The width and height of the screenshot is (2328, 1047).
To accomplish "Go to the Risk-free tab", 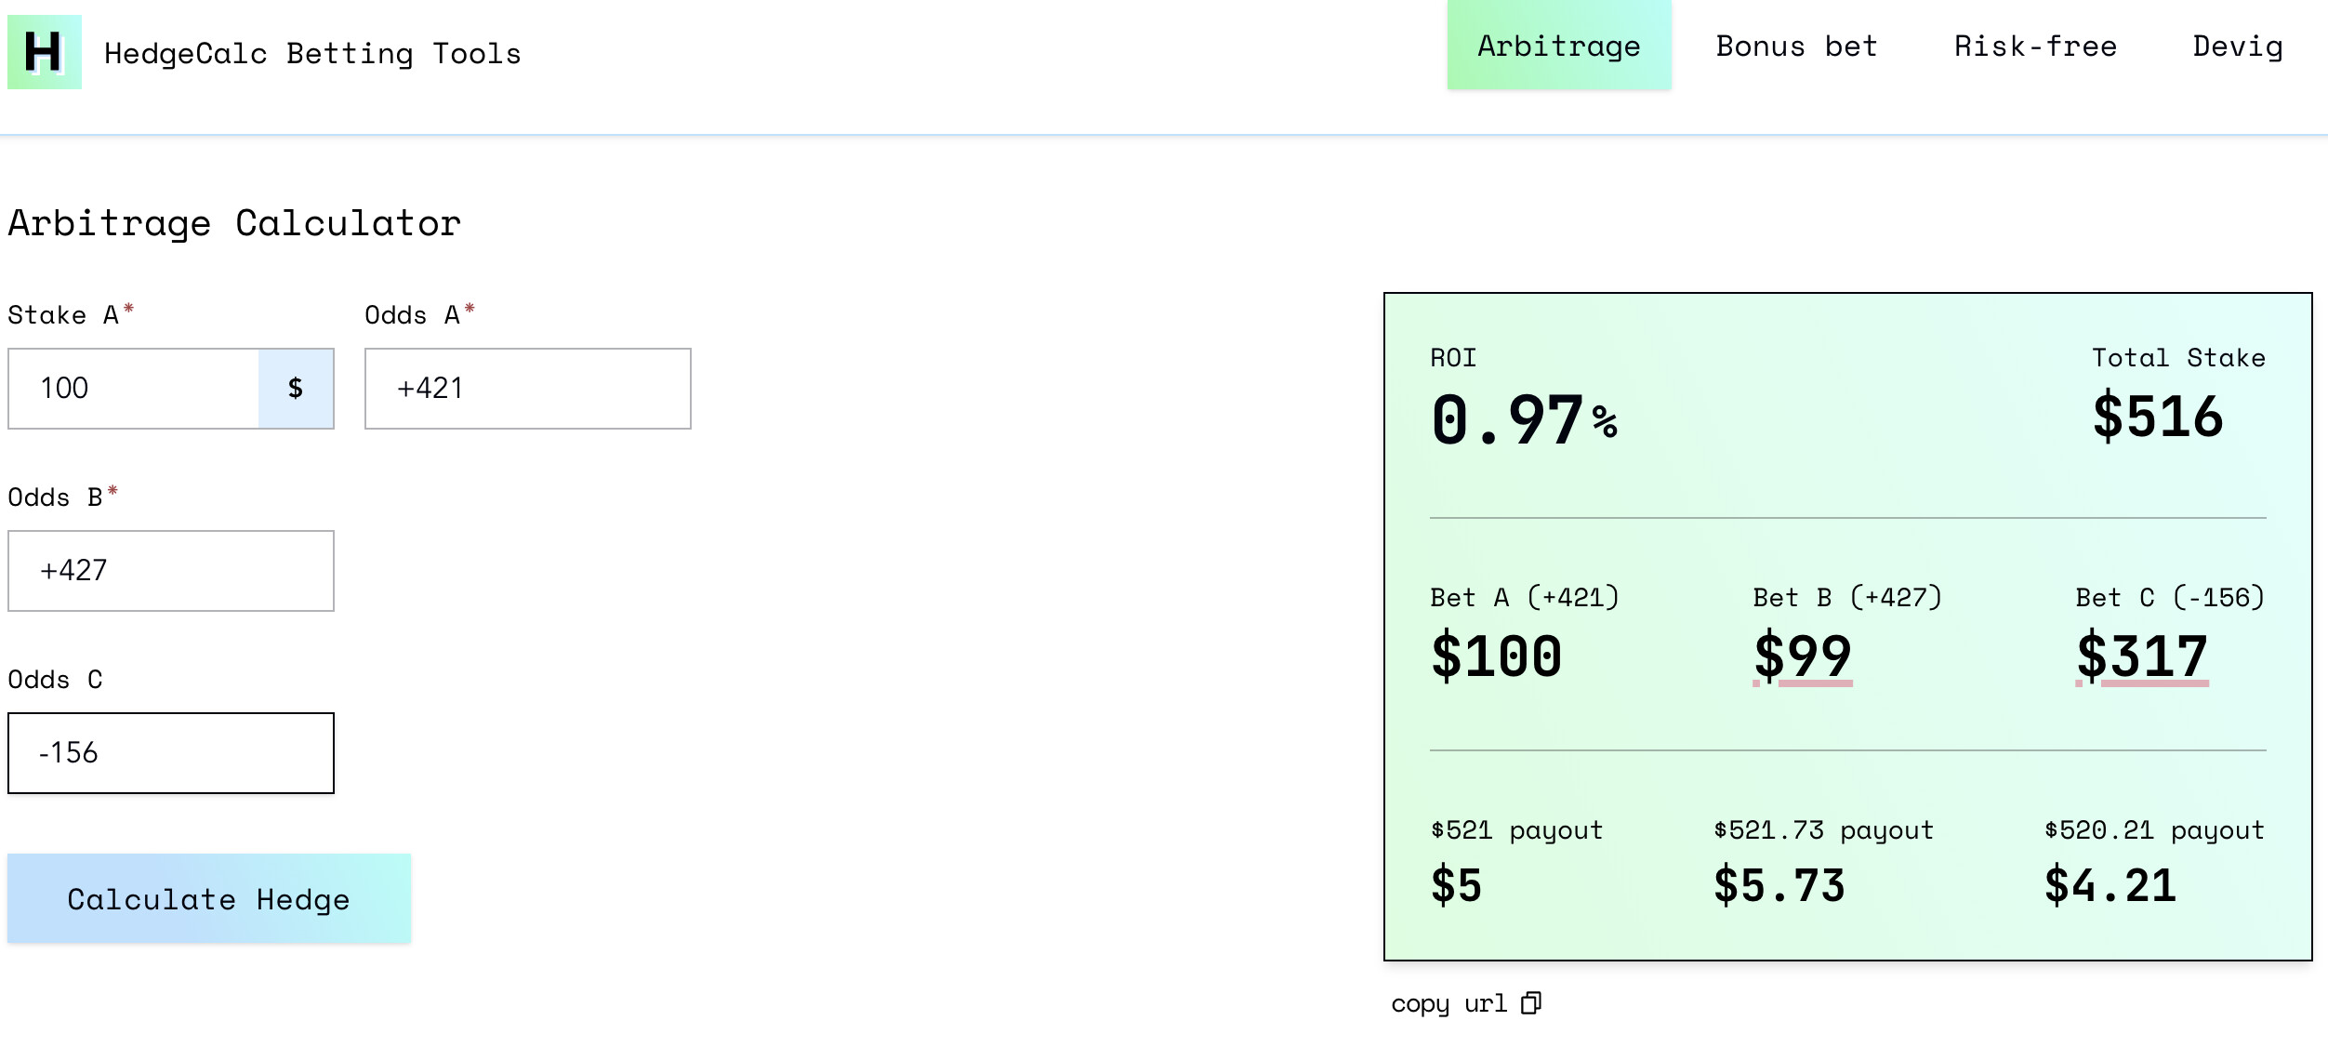I will pos(2035,46).
